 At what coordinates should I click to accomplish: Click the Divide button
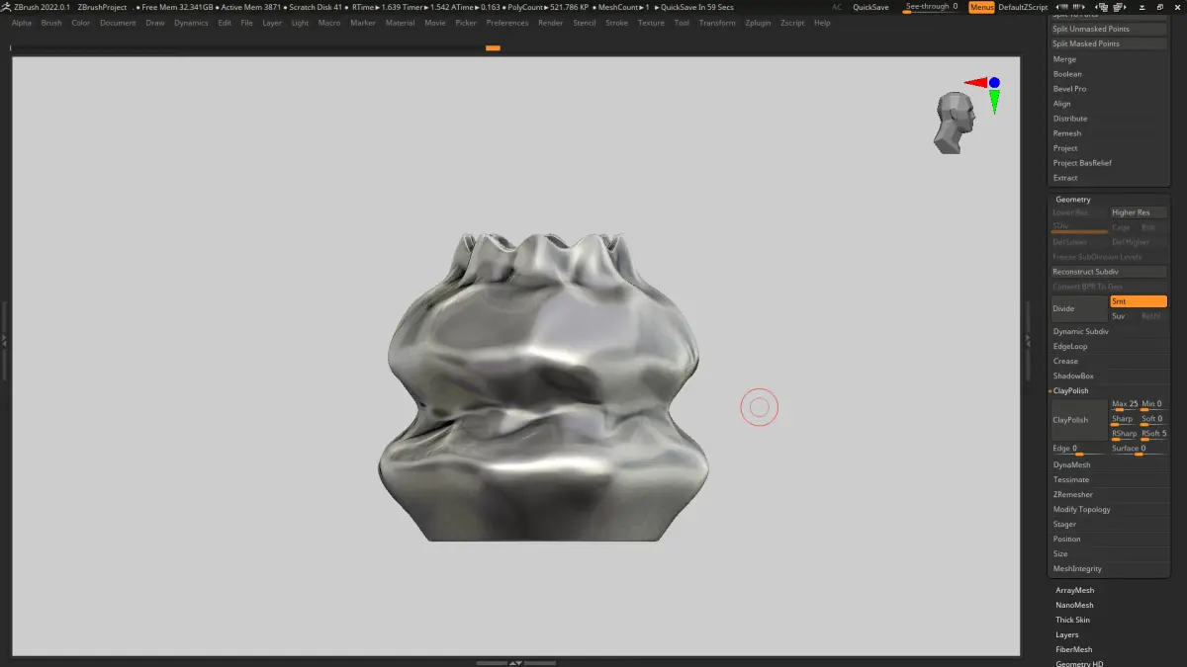pos(1079,308)
